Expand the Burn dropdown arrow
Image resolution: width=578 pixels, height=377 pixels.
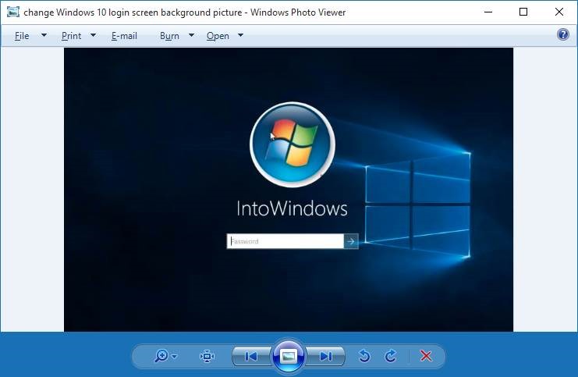coord(191,35)
